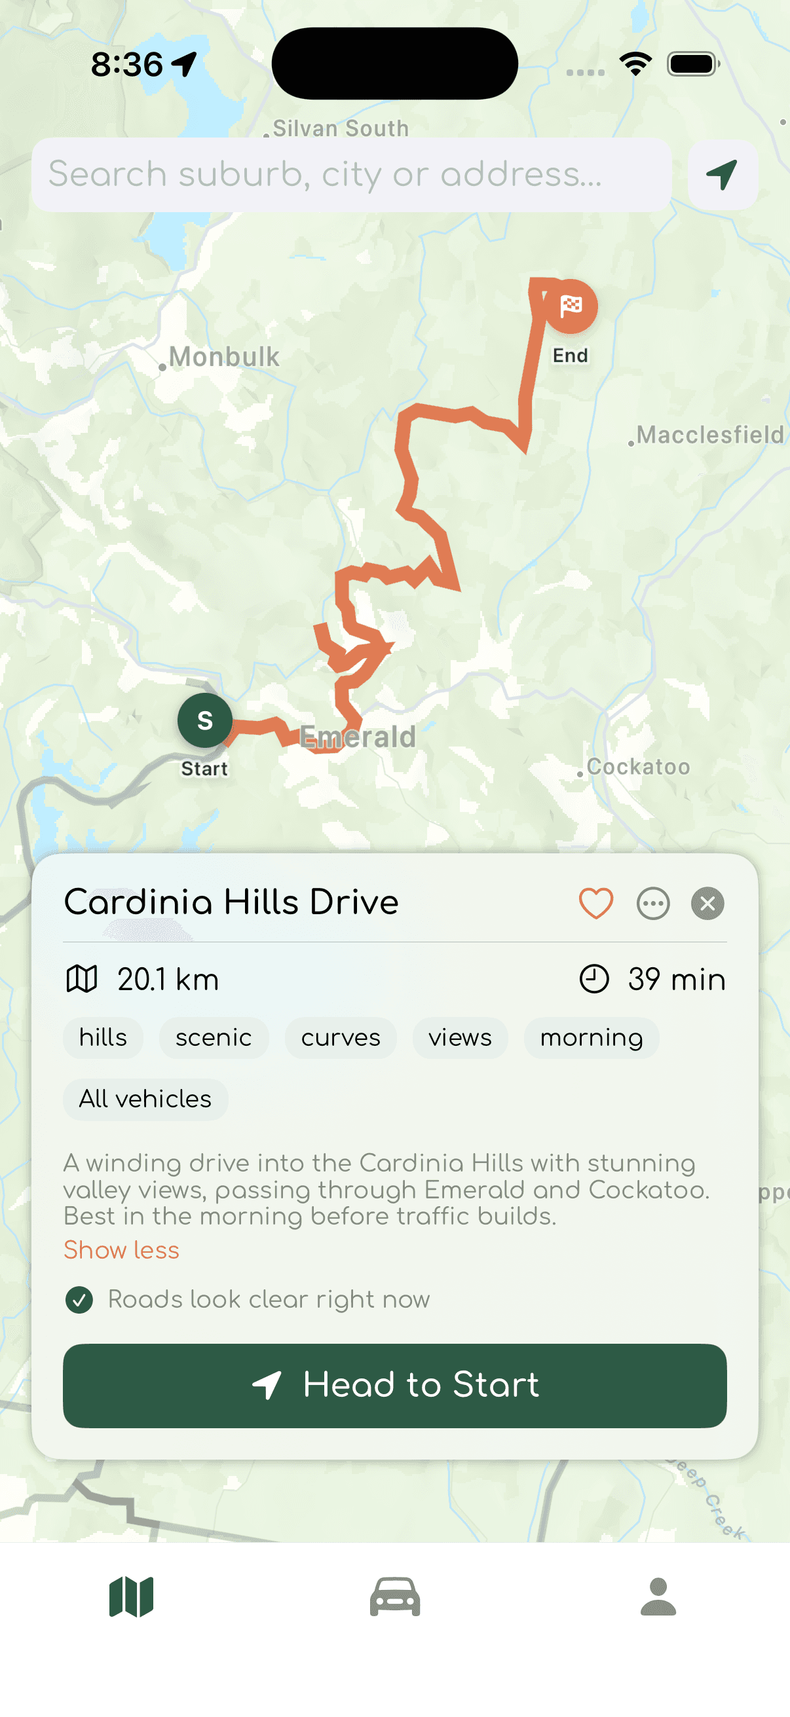
Task: Tap the checkmark beside road status
Action: click(x=81, y=1299)
